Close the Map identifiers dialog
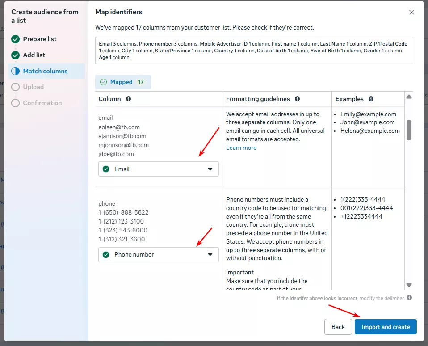Screen dimensions: 428x346 pyautogui.click(x=411, y=13)
